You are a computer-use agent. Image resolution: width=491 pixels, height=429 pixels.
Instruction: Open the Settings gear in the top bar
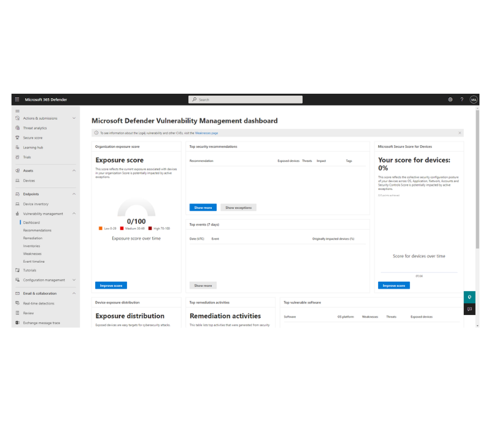pyautogui.click(x=450, y=99)
